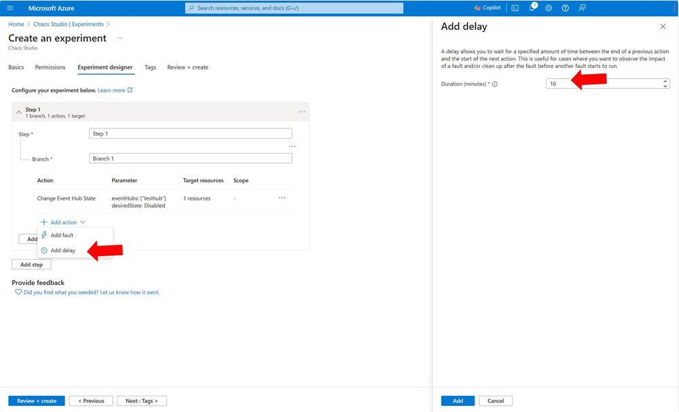This screenshot has width=679, height=412.
Task: Open Chaos Studio | Experiments breadcrumb
Action: [69, 24]
